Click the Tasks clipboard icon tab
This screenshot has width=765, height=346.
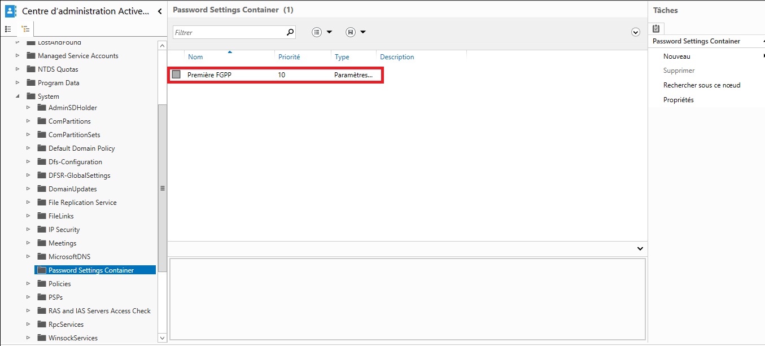[x=656, y=29]
